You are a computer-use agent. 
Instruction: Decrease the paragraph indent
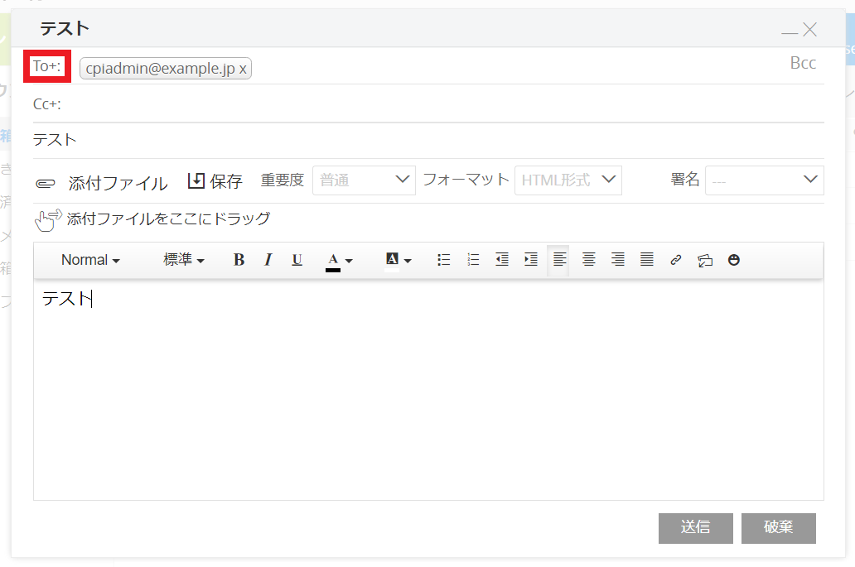tap(502, 260)
